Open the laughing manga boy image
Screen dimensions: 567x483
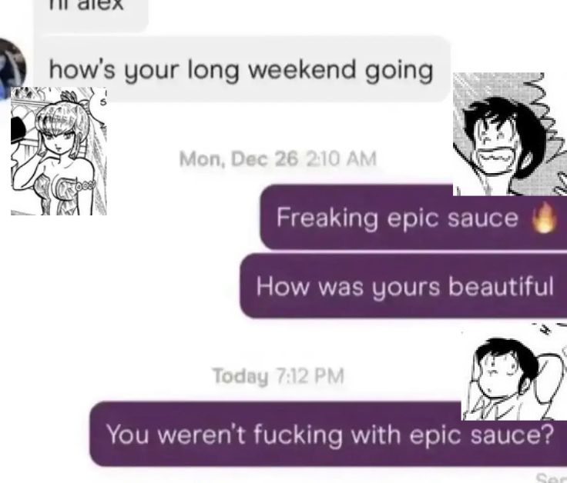tap(510, 134)
